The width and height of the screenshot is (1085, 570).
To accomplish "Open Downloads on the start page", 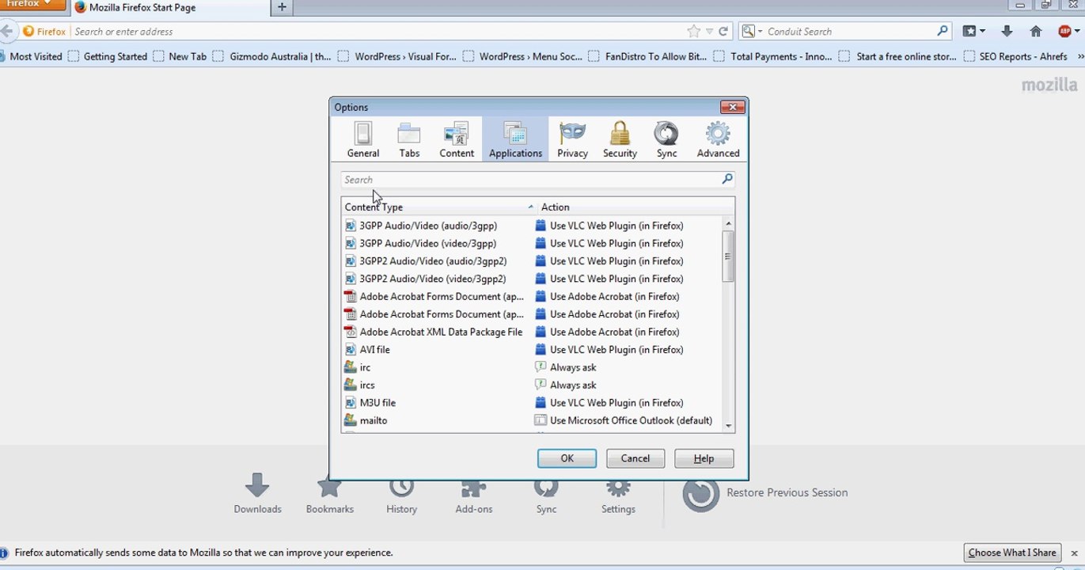I will click(257, 493).
